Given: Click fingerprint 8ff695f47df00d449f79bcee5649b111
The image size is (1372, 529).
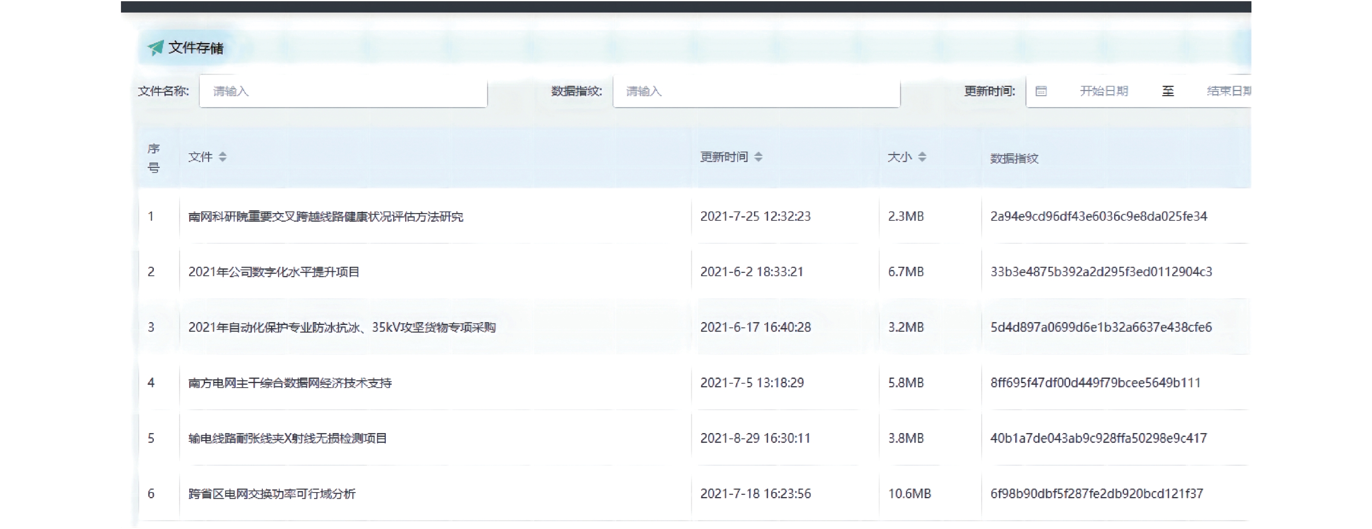Looking at the screenshot, I should (1096, 382).
